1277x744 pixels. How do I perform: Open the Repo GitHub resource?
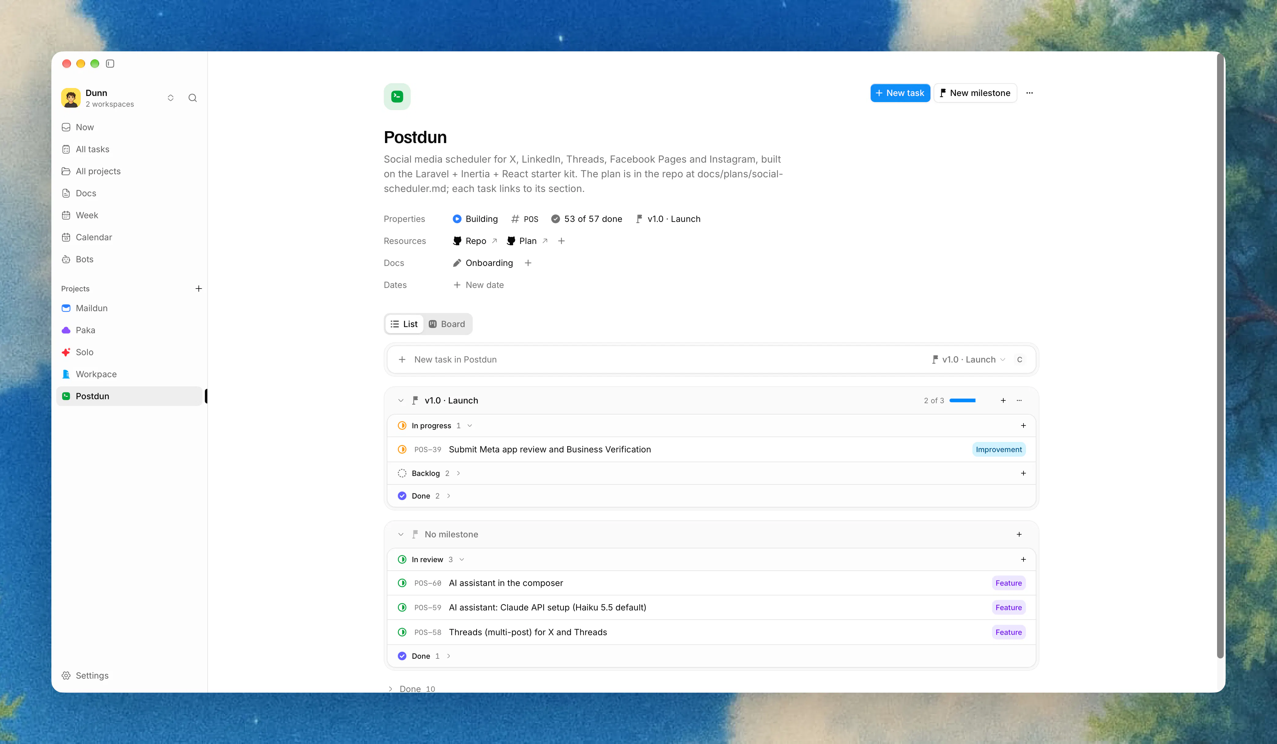(475, 241)
